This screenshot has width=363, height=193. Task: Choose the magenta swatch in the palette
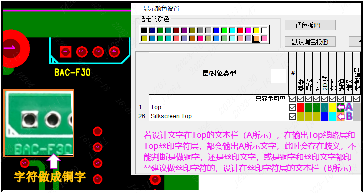[248, 30]
